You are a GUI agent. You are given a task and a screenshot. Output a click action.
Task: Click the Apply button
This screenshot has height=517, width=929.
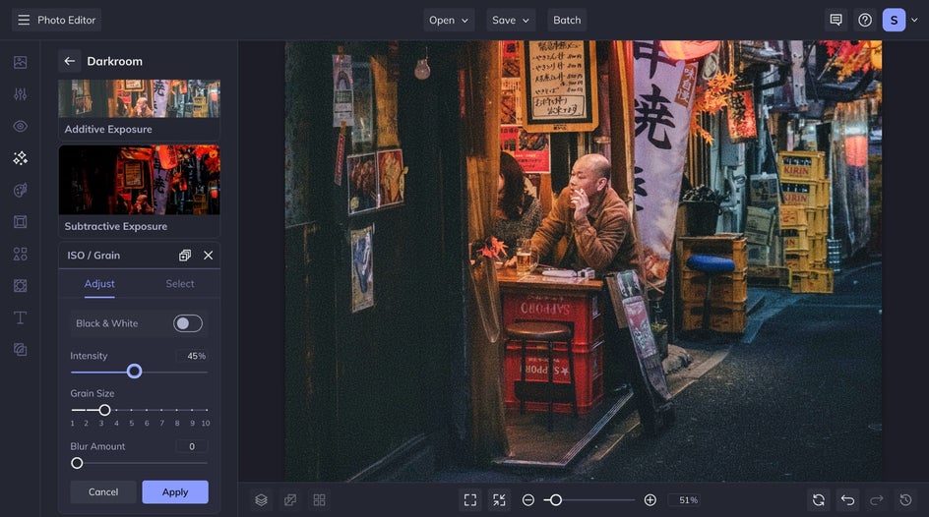click(175, 491)
